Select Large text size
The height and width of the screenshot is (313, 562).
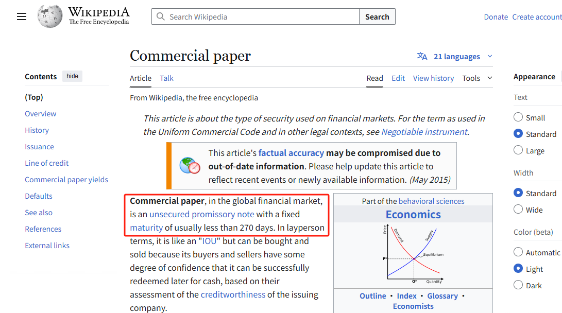point(518,150)
